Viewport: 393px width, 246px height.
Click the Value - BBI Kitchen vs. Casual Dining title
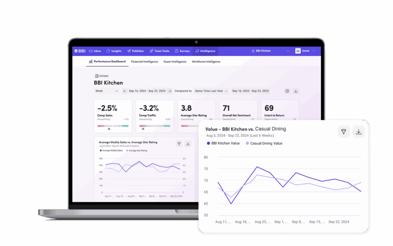(246, 129)
